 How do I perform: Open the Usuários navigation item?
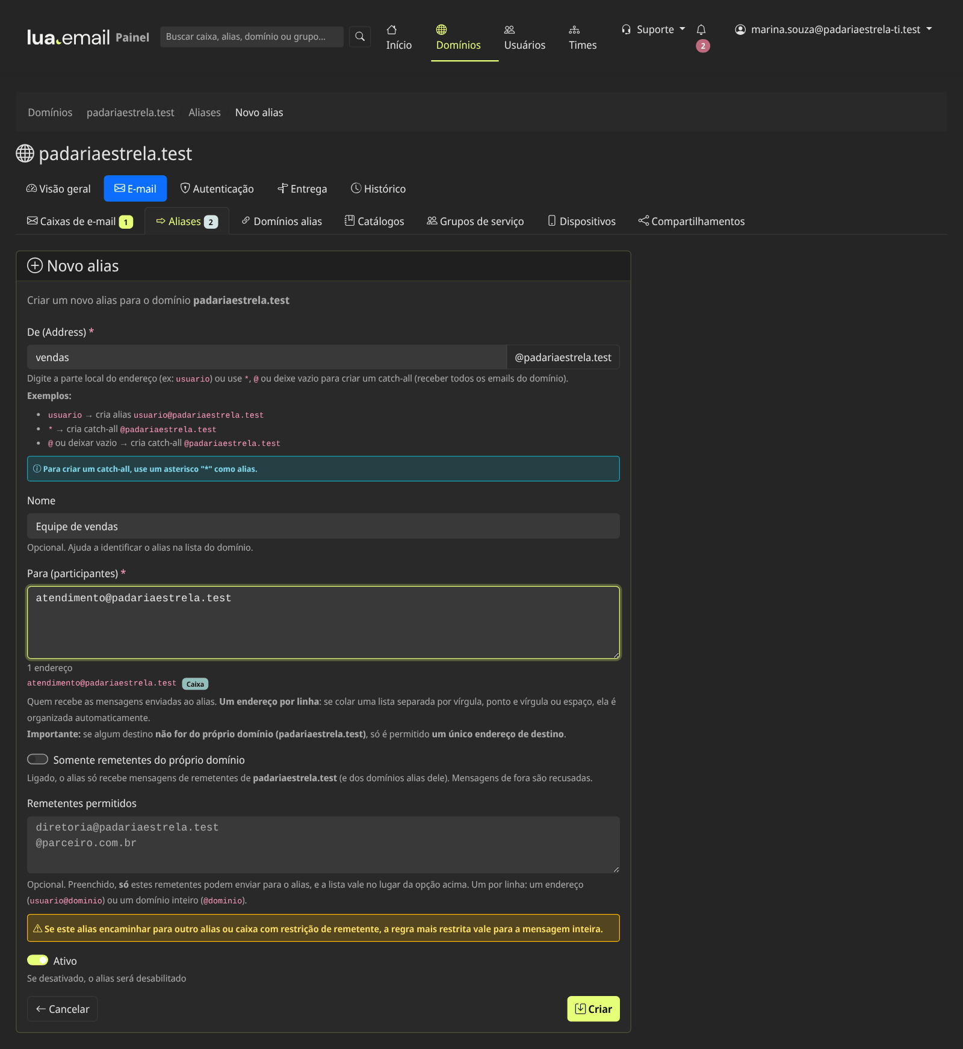click(525, 37)
